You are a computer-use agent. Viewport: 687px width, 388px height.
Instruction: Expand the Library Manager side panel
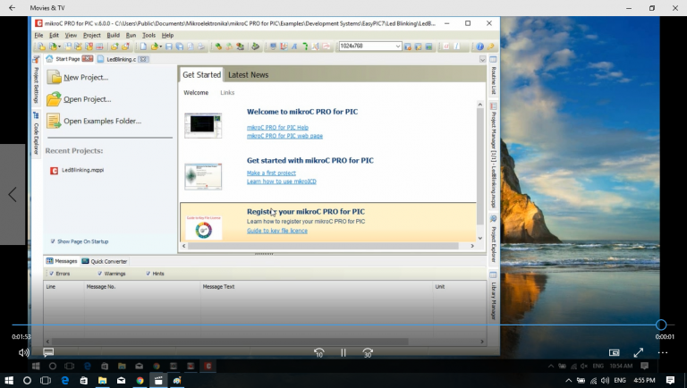[493, 297]
